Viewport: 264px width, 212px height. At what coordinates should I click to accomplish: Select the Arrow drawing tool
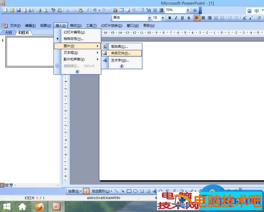click(123, 191)
